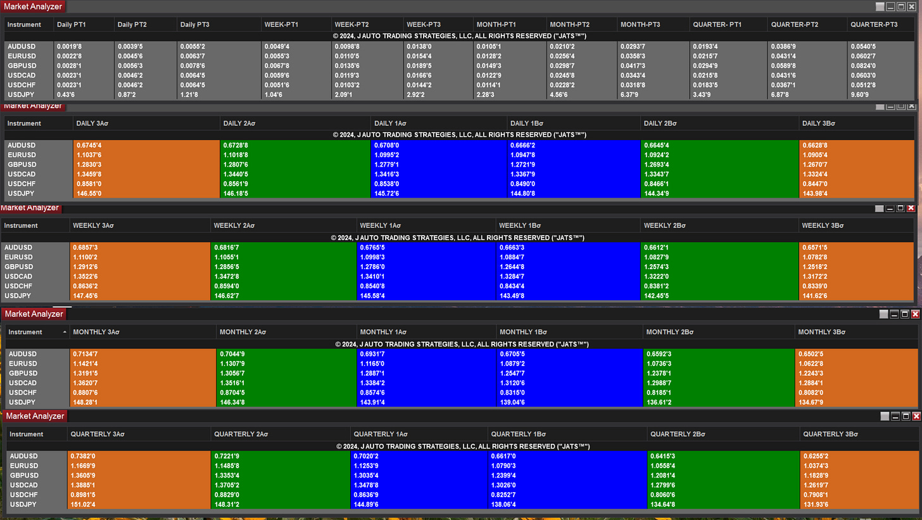Maximize the Monthly sigma Market Analyzer window

(906, 314)
